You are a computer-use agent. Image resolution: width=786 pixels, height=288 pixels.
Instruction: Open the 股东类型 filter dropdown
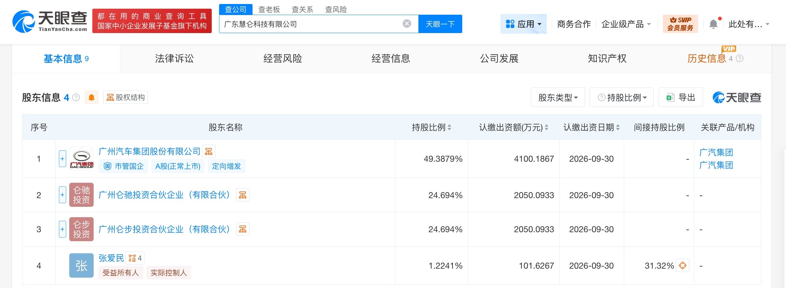558,98
